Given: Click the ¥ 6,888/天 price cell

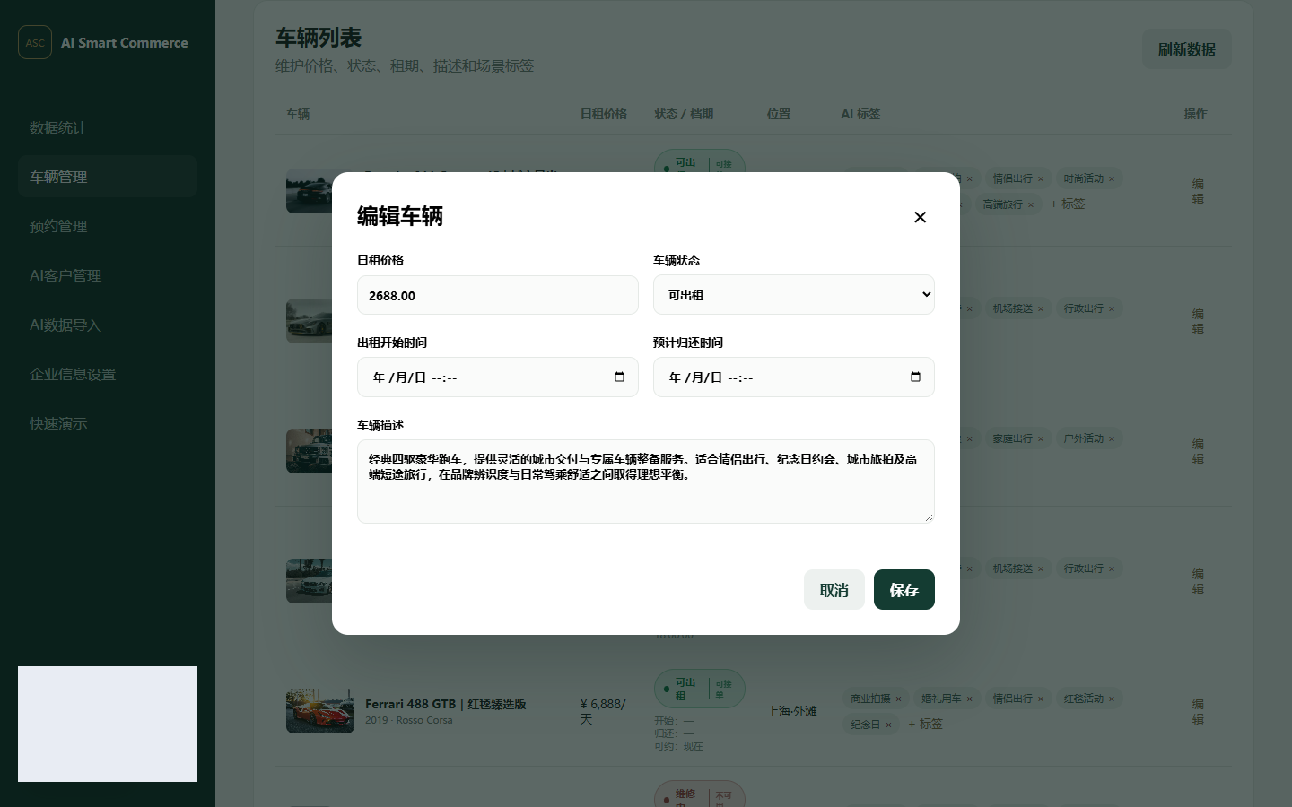Looking at the screenshot, I should [603, 711].
